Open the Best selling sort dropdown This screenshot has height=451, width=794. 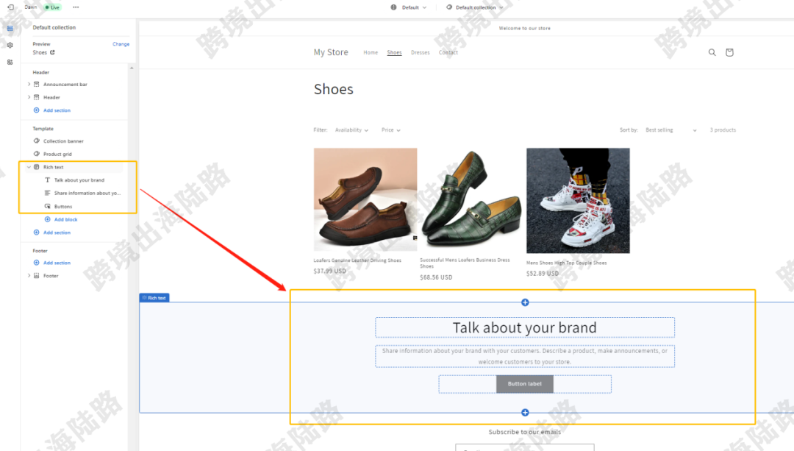click(x=671, y=130)
